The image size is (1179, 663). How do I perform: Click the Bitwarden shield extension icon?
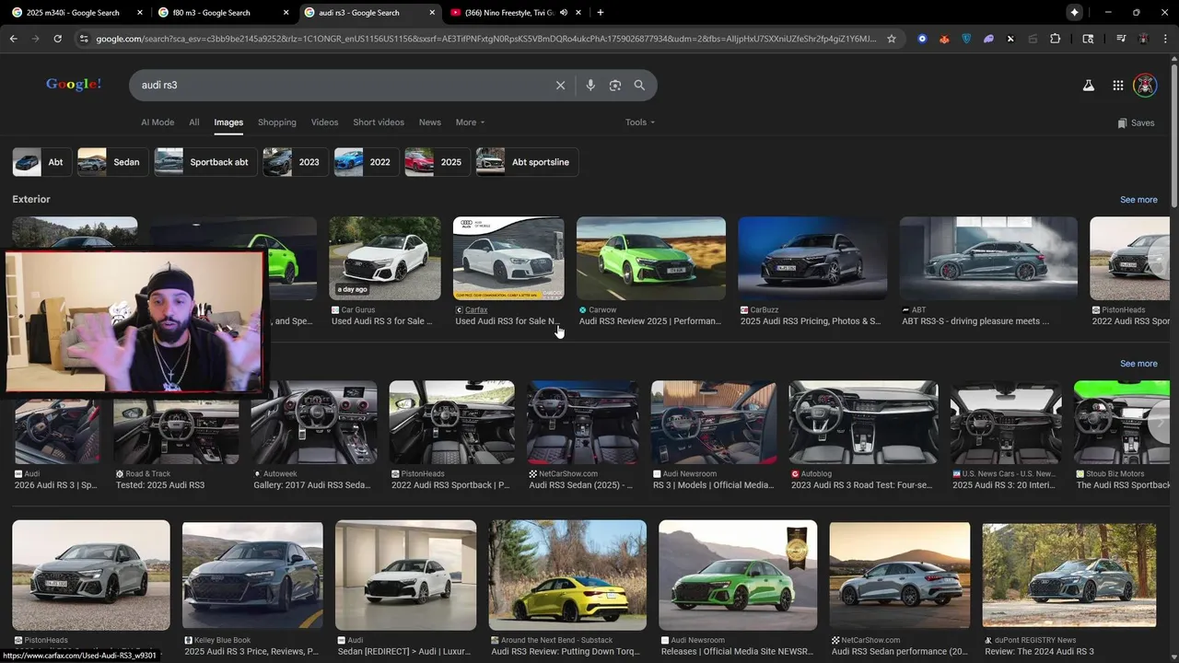[x=966, y=39]
